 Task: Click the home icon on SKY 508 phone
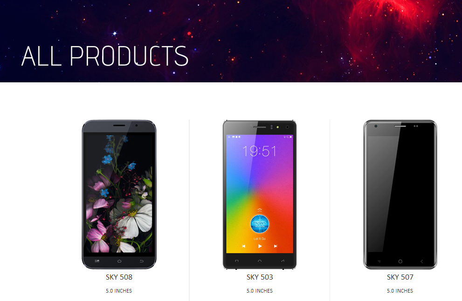pos(119,261)
